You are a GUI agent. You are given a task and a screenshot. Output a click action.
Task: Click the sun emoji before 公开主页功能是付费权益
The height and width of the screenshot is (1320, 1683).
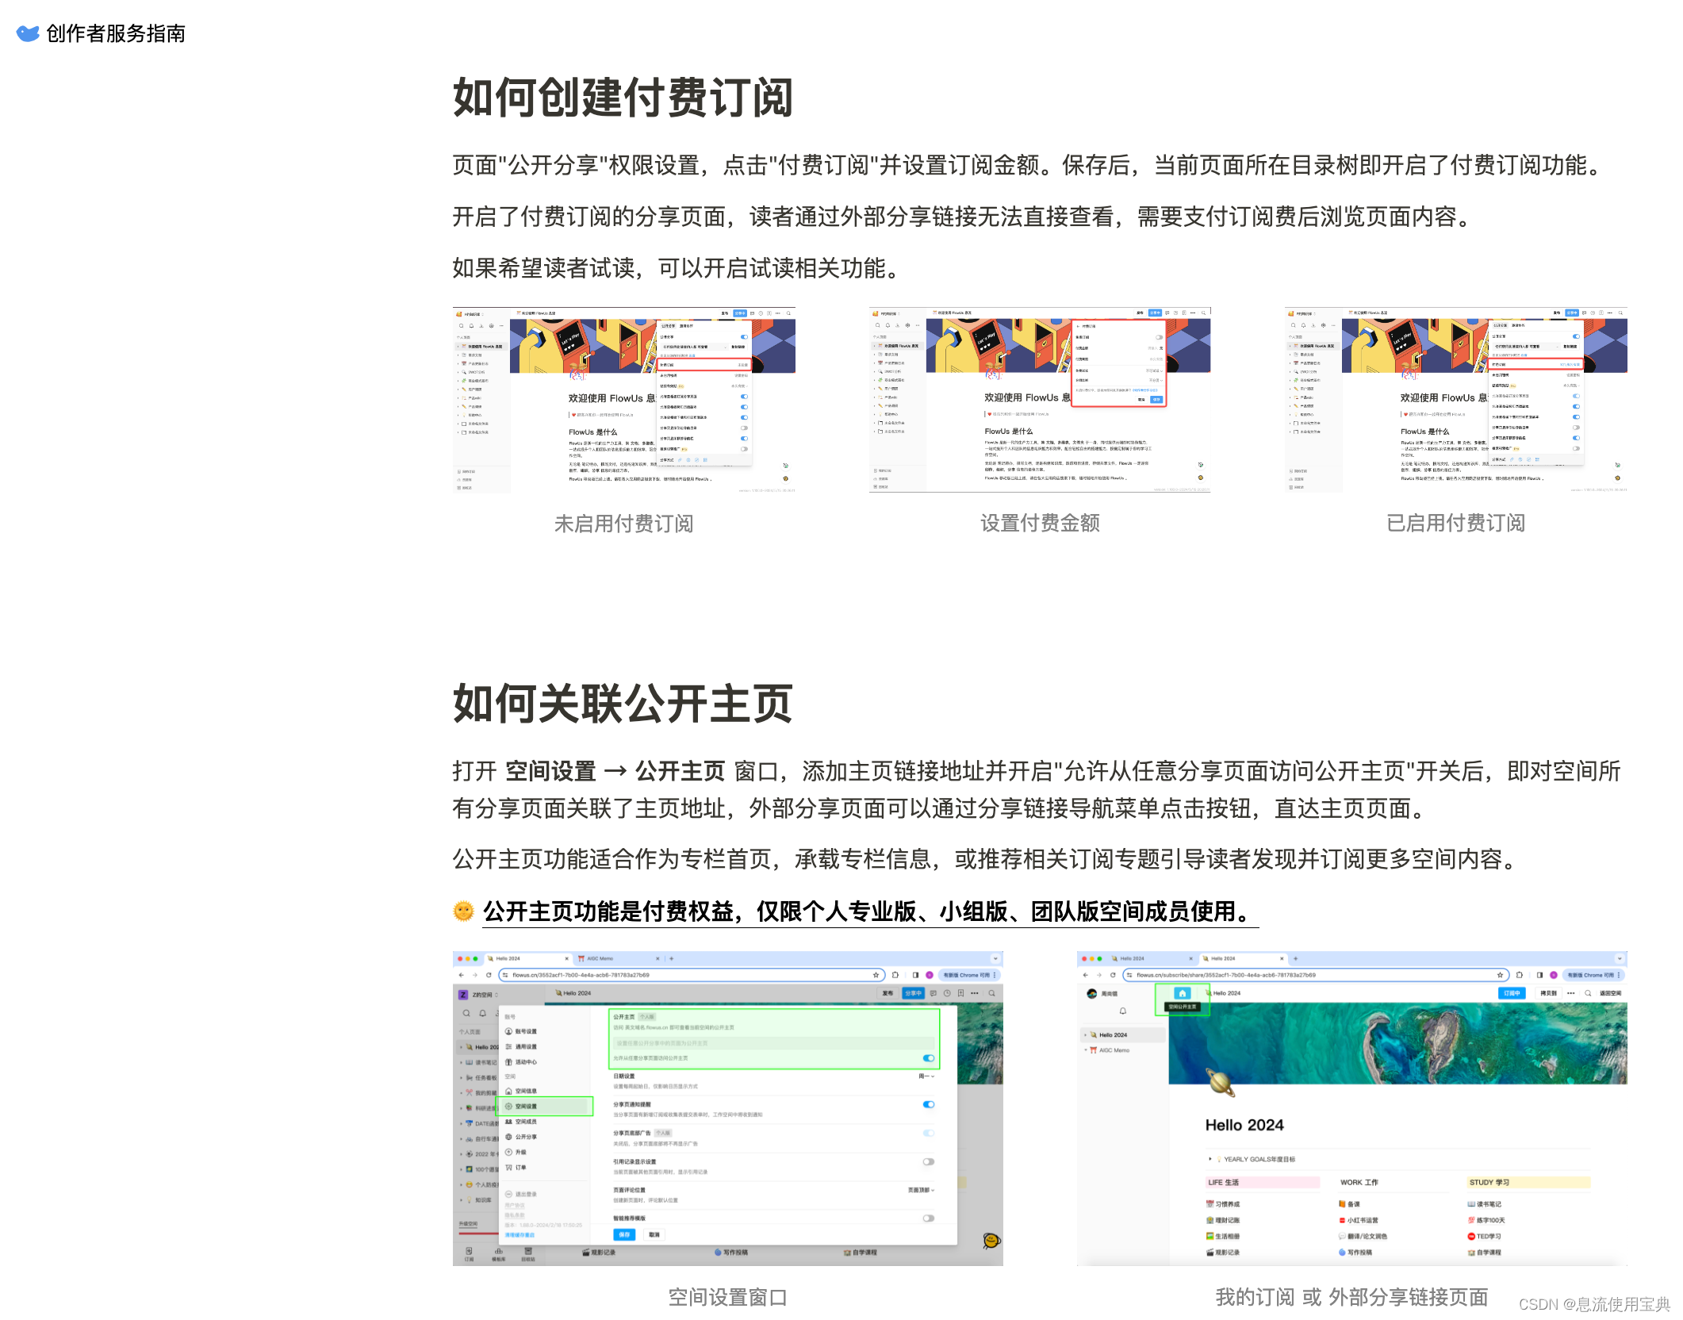tap(463, 911)
